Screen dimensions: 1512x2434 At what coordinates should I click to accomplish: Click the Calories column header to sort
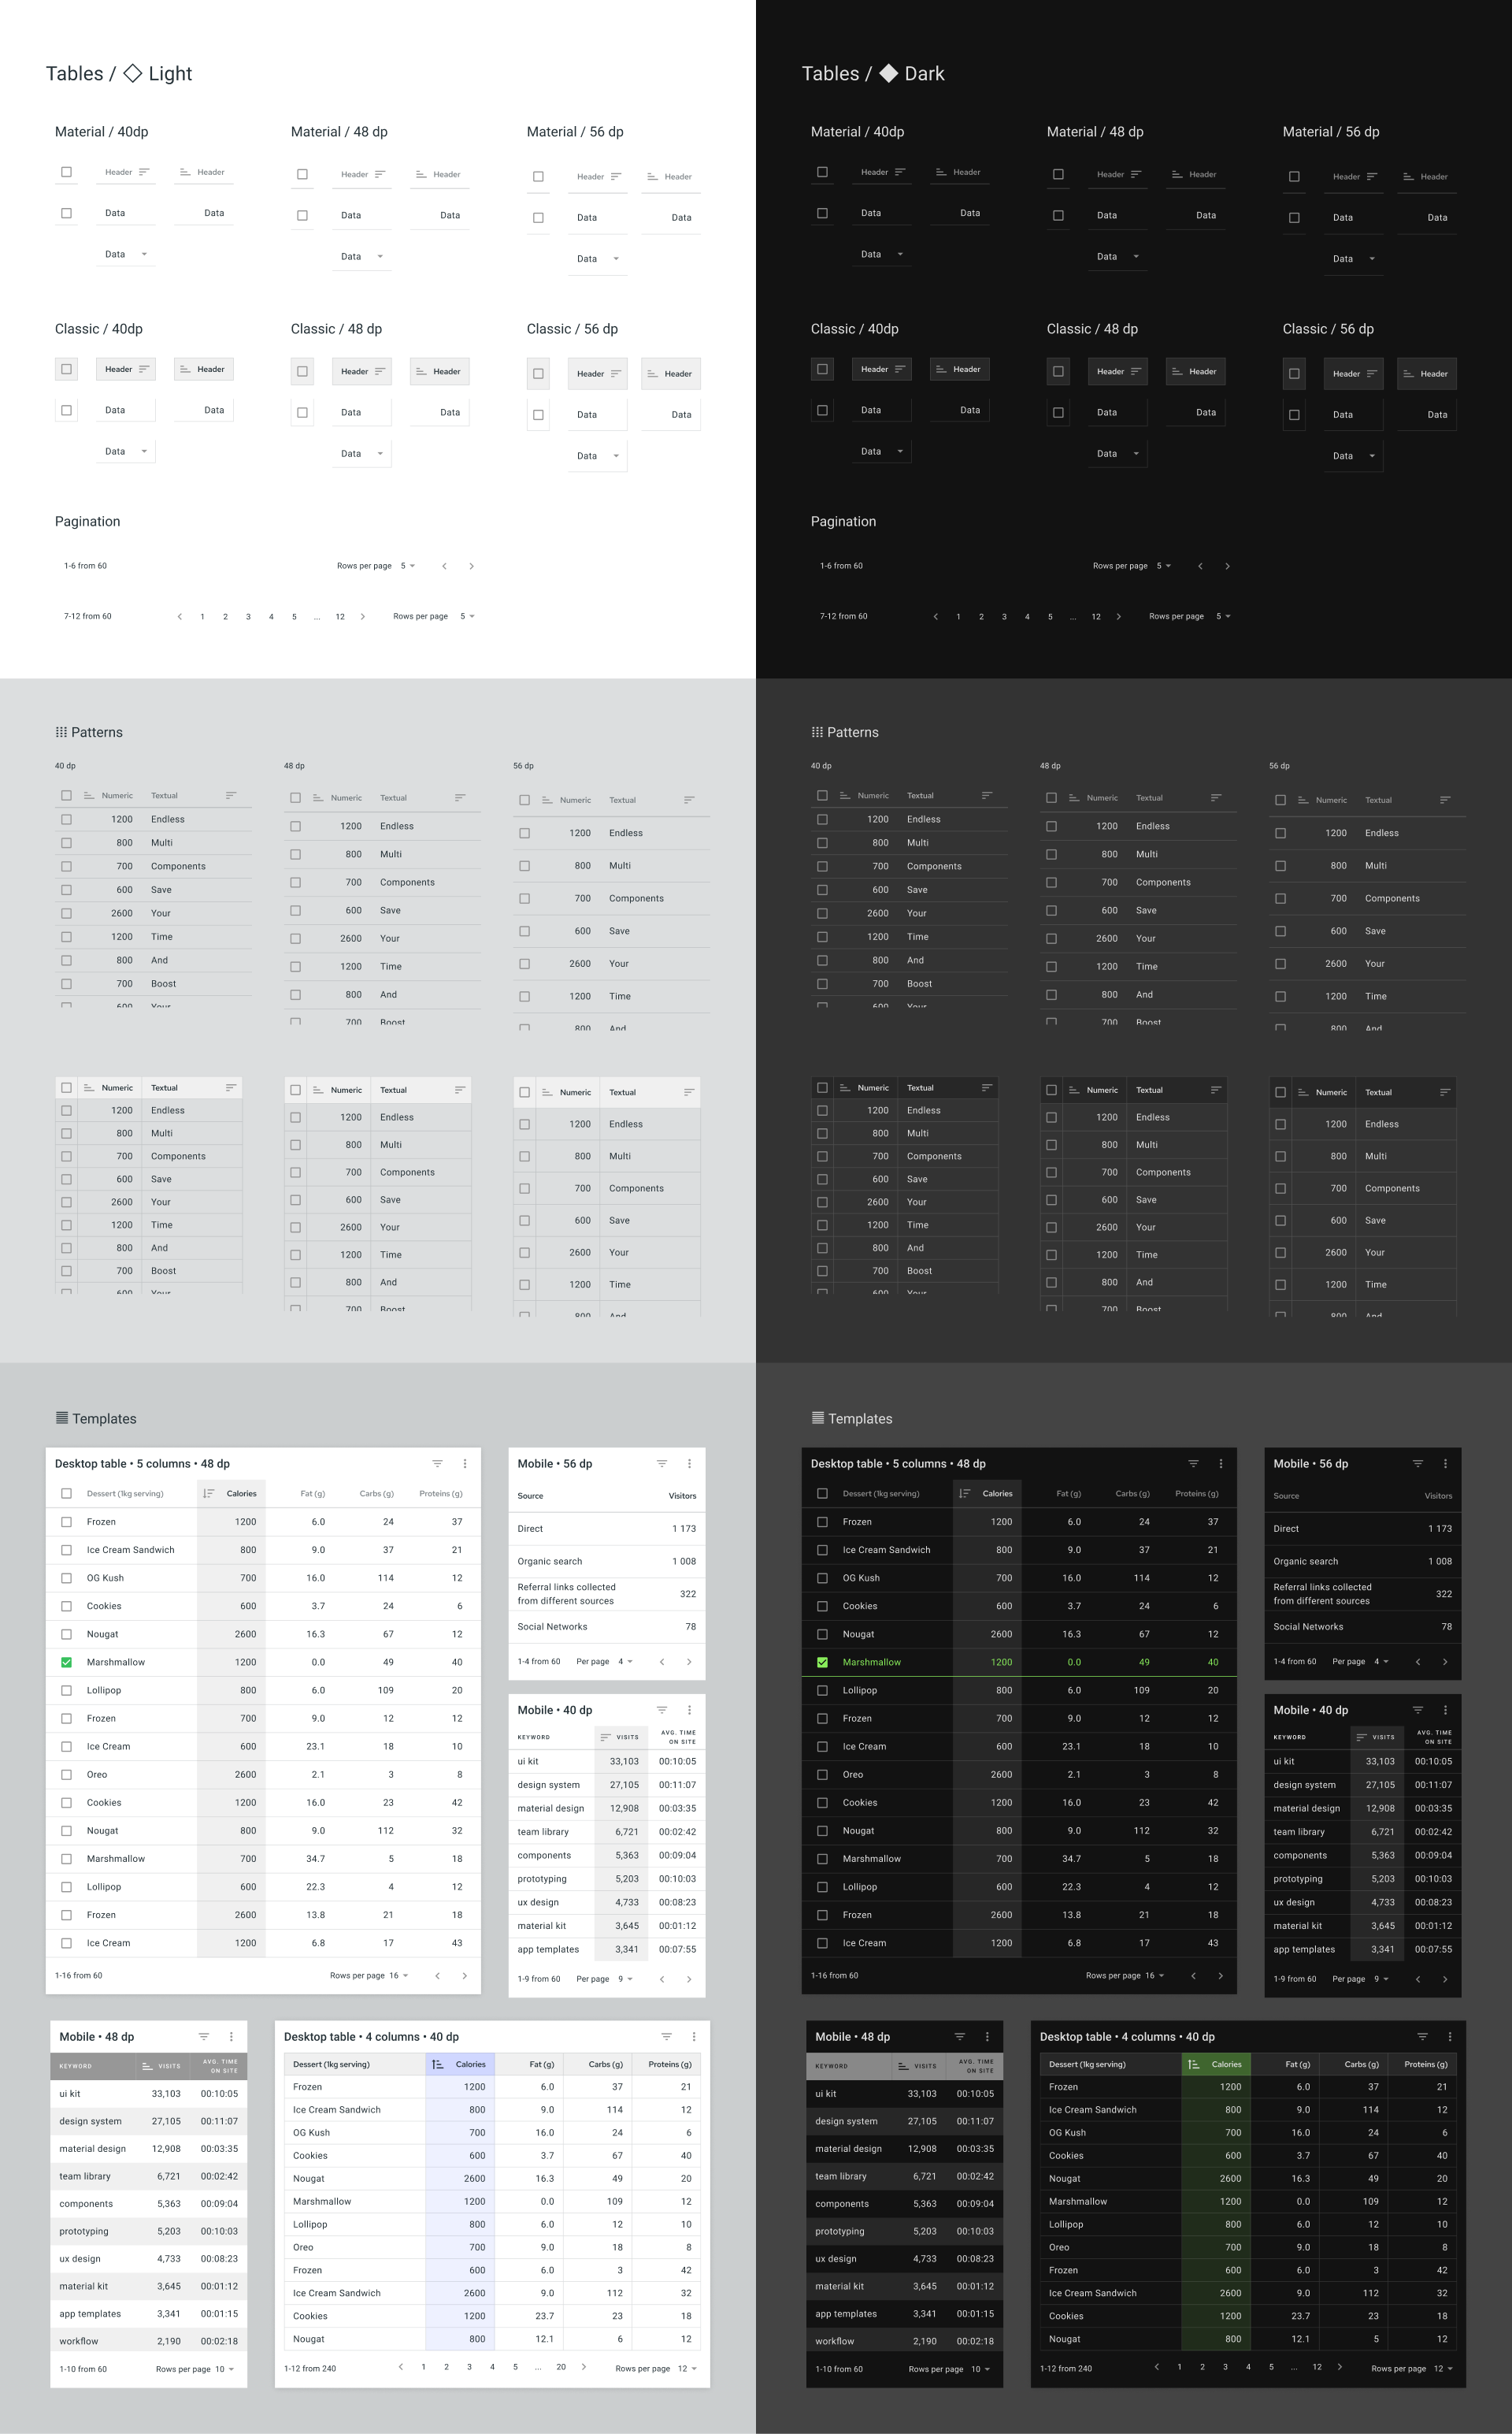point(243,1494)
